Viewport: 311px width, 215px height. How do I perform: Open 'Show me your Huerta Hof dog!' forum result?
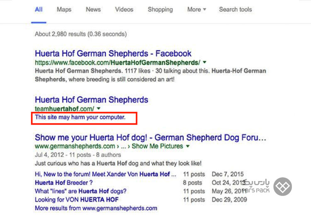point(151,138)
